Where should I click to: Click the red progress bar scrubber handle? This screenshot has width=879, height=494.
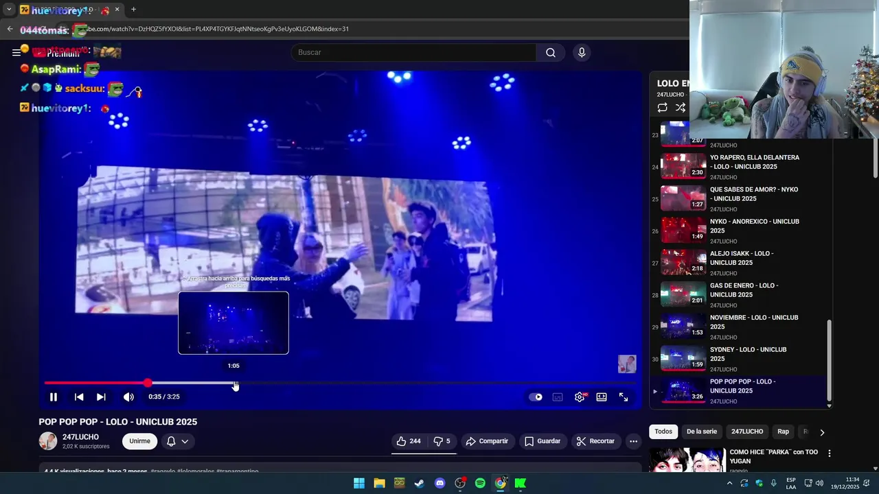pos(148,383)
